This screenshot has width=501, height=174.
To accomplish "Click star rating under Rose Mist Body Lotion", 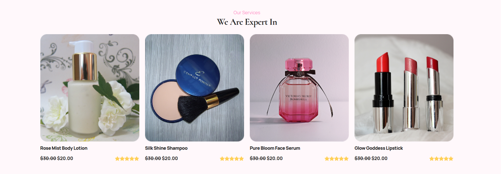I will pyautogui.click(x=127, y=159).
